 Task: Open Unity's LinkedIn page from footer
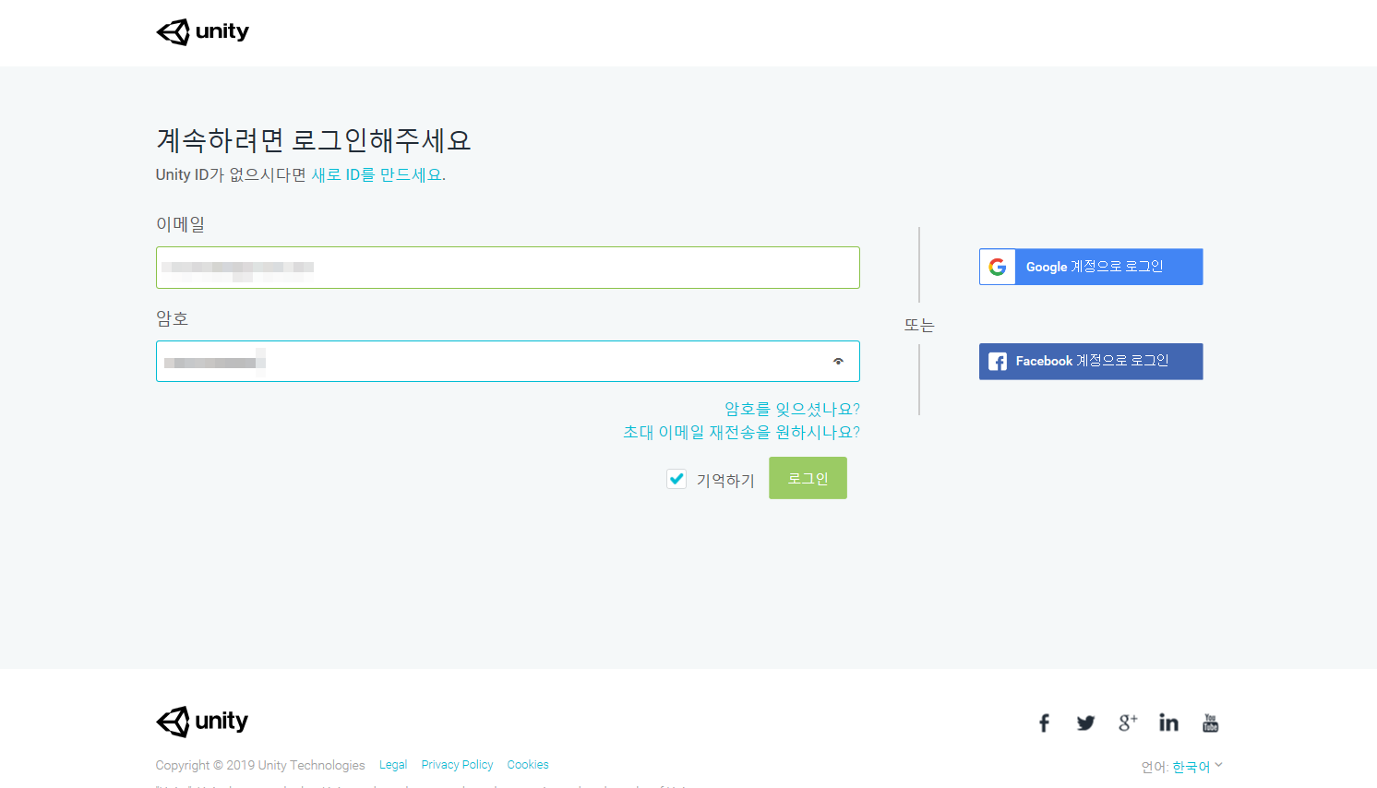pos(1168,722)
